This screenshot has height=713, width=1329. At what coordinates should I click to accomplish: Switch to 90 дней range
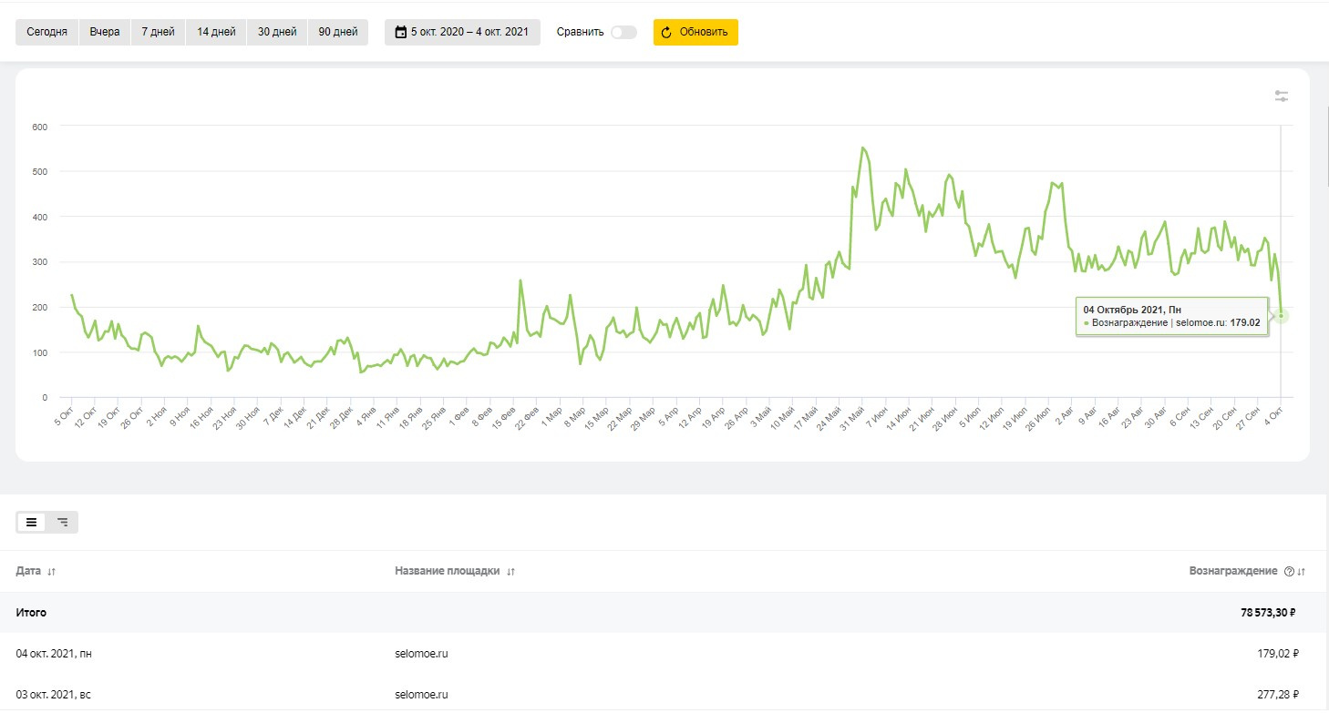tap(338, 32)
